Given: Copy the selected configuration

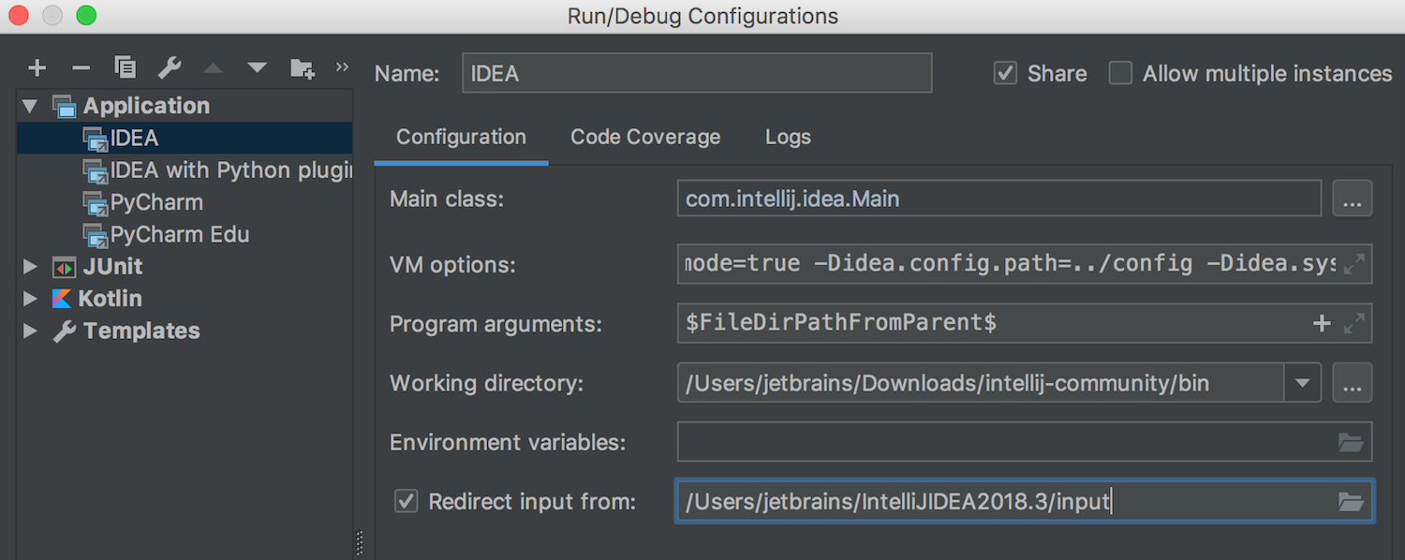Looking at the screenshot, I should [x=126, y=67].
